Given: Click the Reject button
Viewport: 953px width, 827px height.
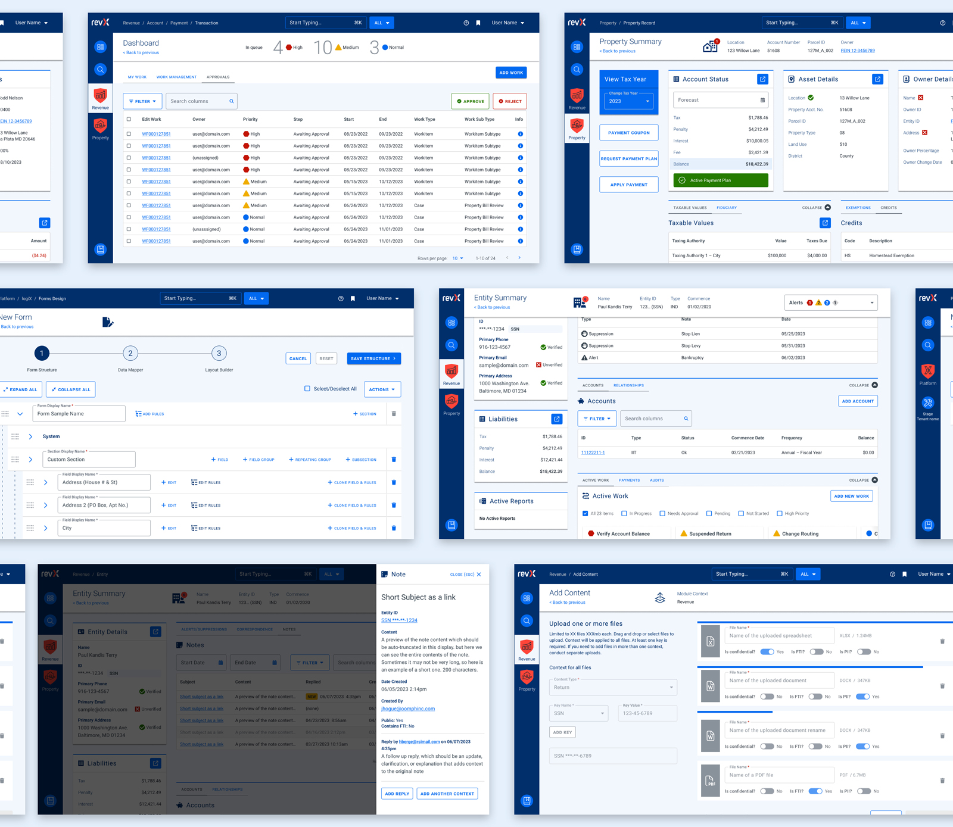Looking at the screenshot, I should tap(510, 101).
